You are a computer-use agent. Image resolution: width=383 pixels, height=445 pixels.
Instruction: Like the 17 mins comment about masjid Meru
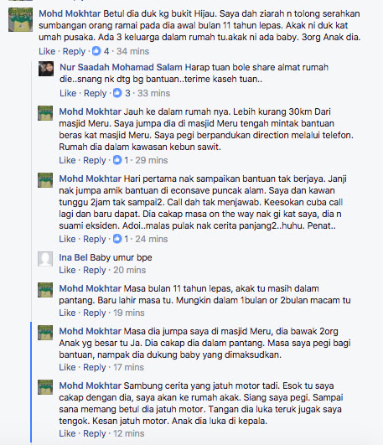point(67,367)
